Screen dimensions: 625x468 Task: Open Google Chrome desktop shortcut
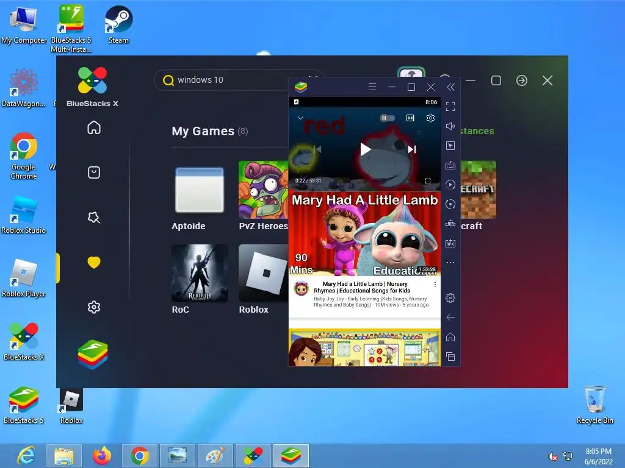(24, 156)
